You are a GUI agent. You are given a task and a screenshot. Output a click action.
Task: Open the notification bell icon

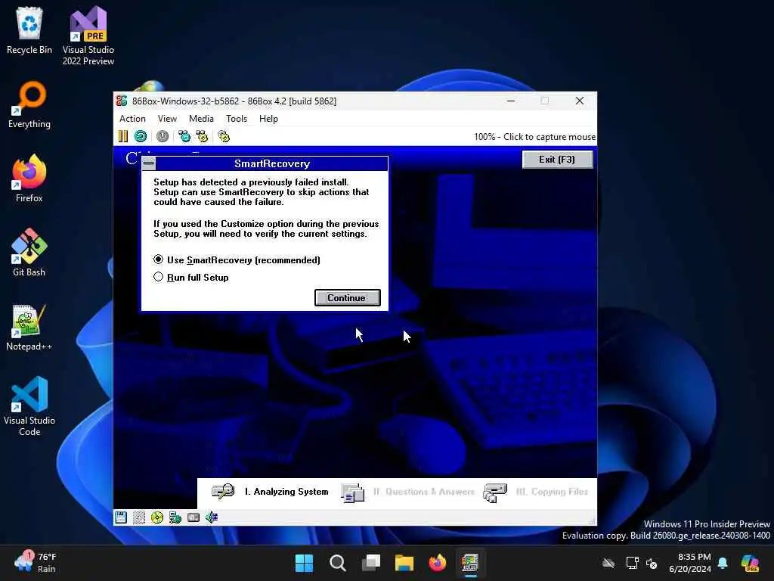(723, 563)
